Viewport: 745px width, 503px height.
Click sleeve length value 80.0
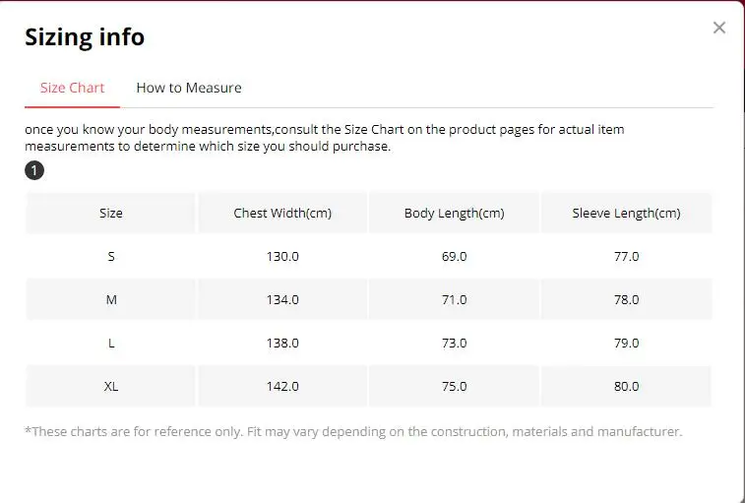pyautogui.click(x=626, y=387)
